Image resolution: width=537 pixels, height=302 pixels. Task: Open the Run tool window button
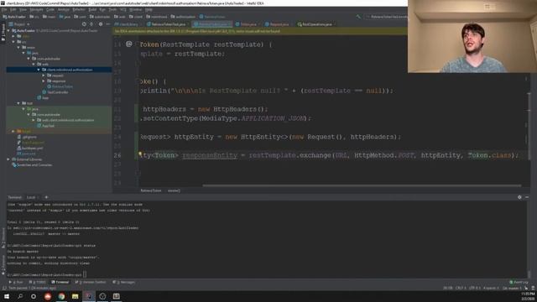[17, 282]
